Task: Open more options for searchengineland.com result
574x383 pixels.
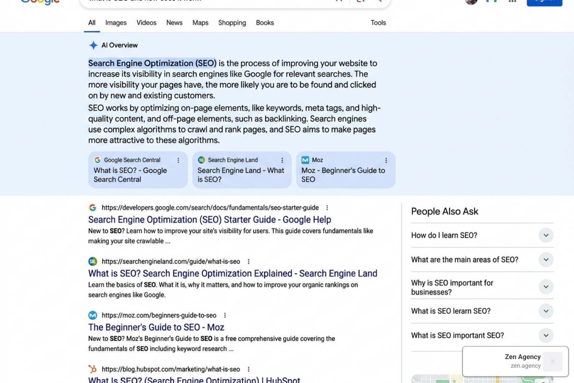Action: (x=249, y=261)
